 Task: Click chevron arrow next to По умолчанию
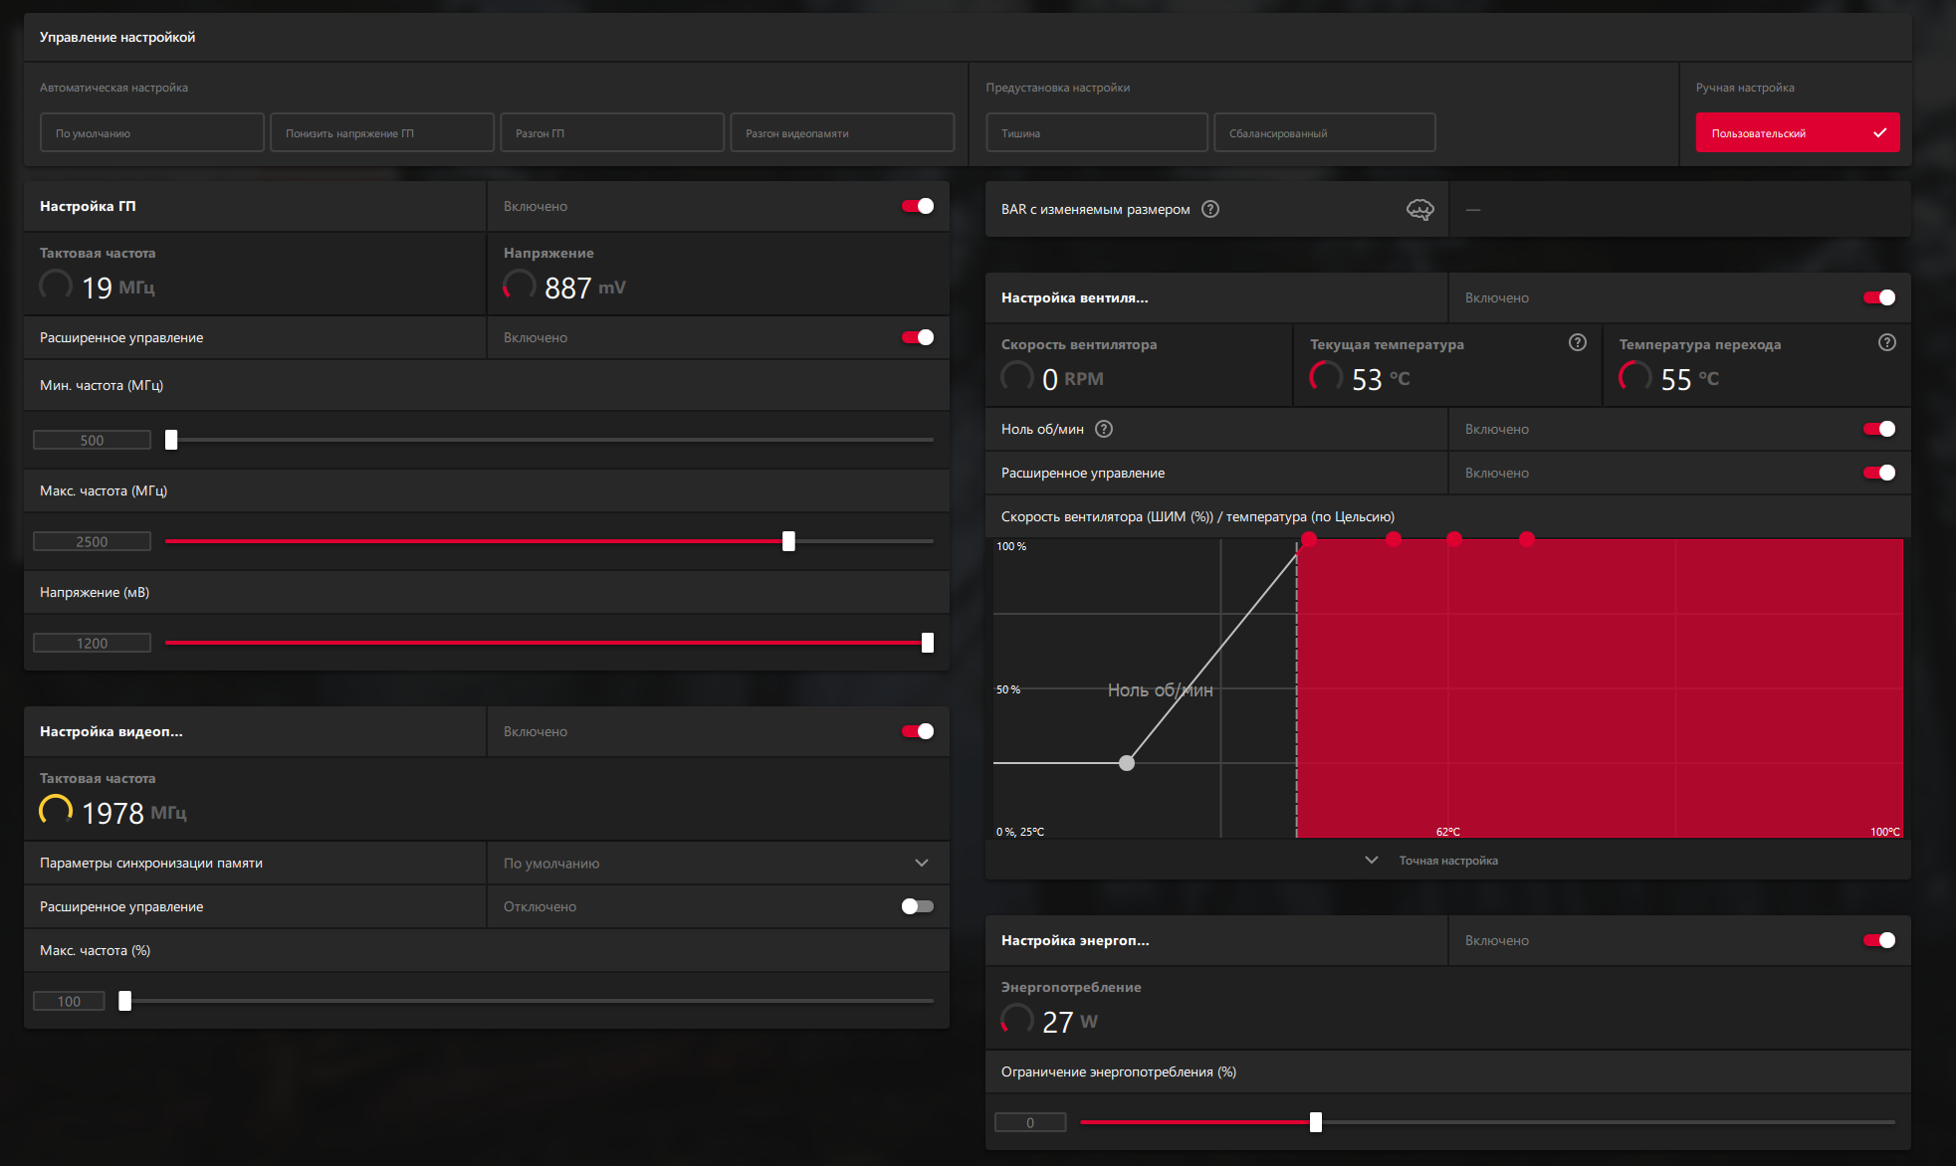coord(922,863)
